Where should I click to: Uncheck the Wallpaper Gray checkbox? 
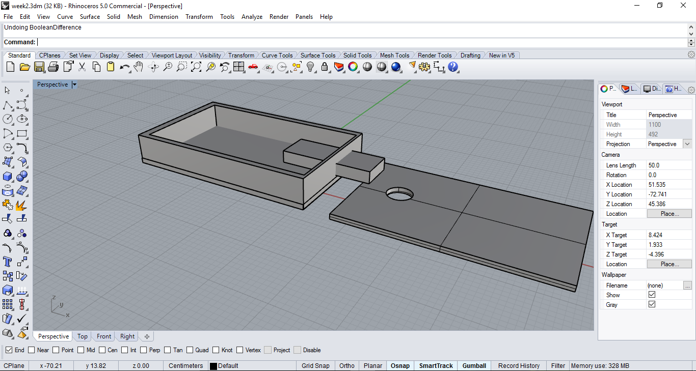coord(652,304)
